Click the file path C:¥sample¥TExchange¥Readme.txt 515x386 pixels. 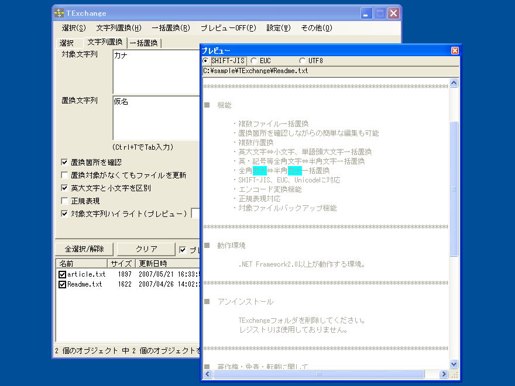[x=256, y=71]
